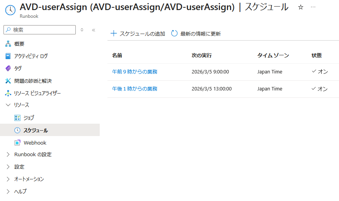Click the 問題の診断と解決 wrench icon

pos(8,81)
